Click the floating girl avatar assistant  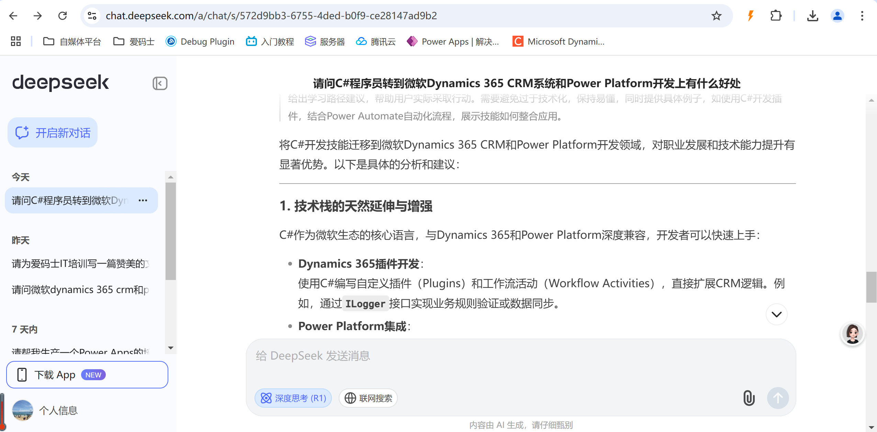pyautogui.click(x=852, y=334)
